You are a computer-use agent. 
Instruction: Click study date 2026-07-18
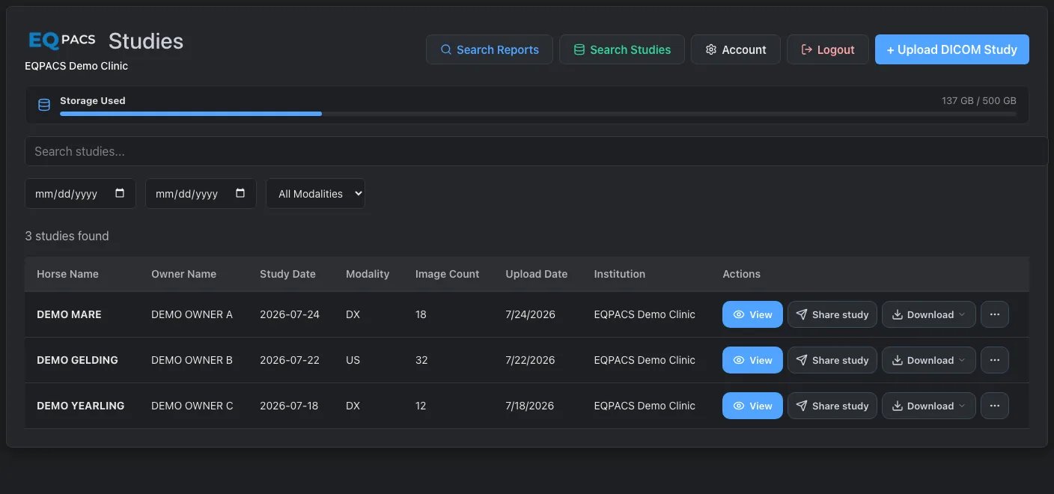click(x=289, y=406)
